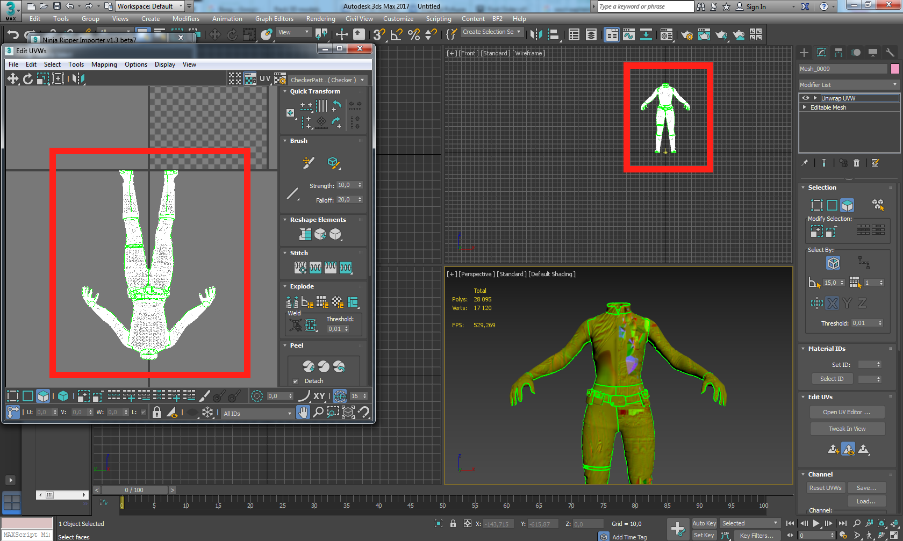This screenshot has width=903, height=541.
Task: Click the Go to Start playback button
Action: 790,523
